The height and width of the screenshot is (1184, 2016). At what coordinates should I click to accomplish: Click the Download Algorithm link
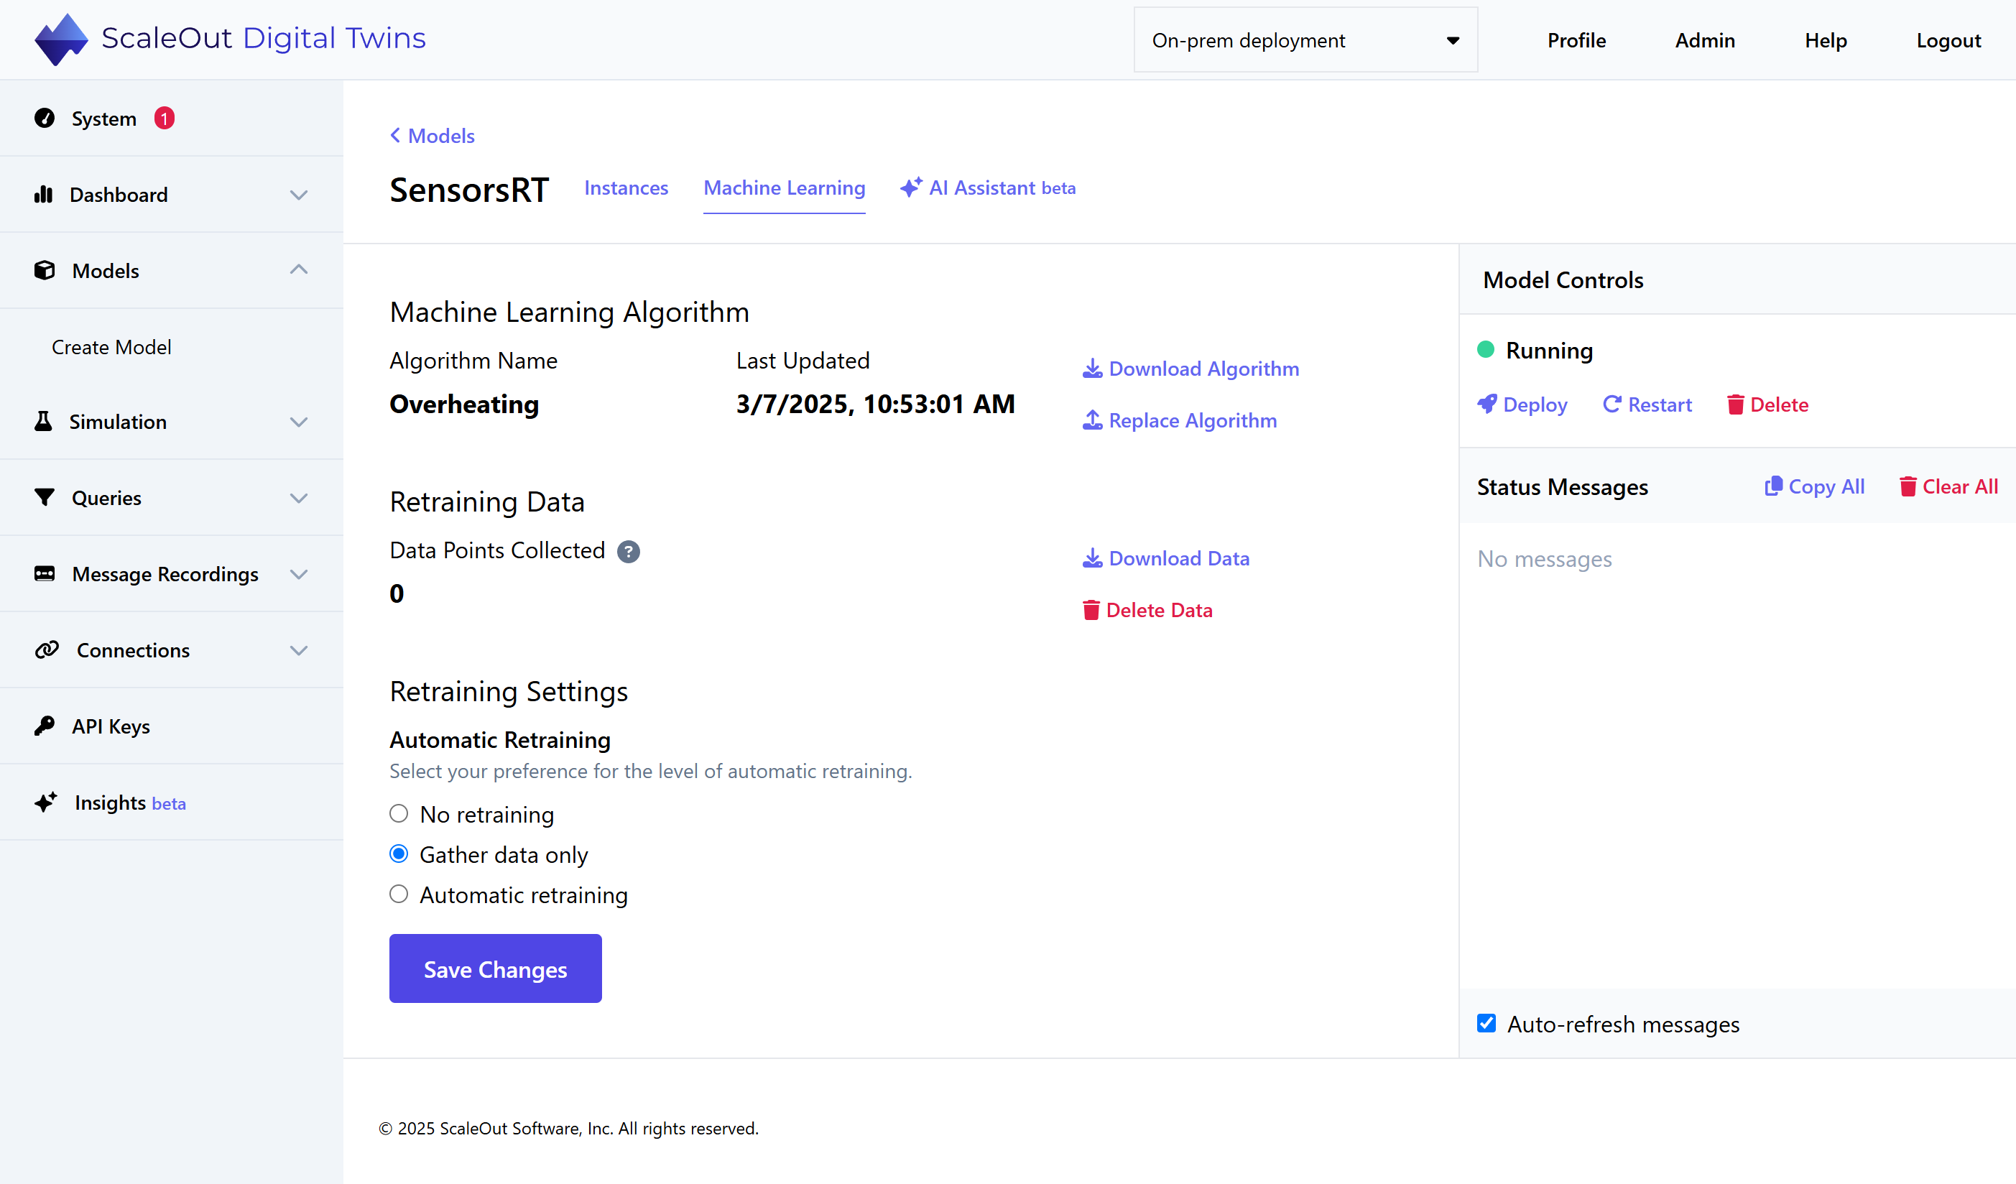pos(1190,369)
